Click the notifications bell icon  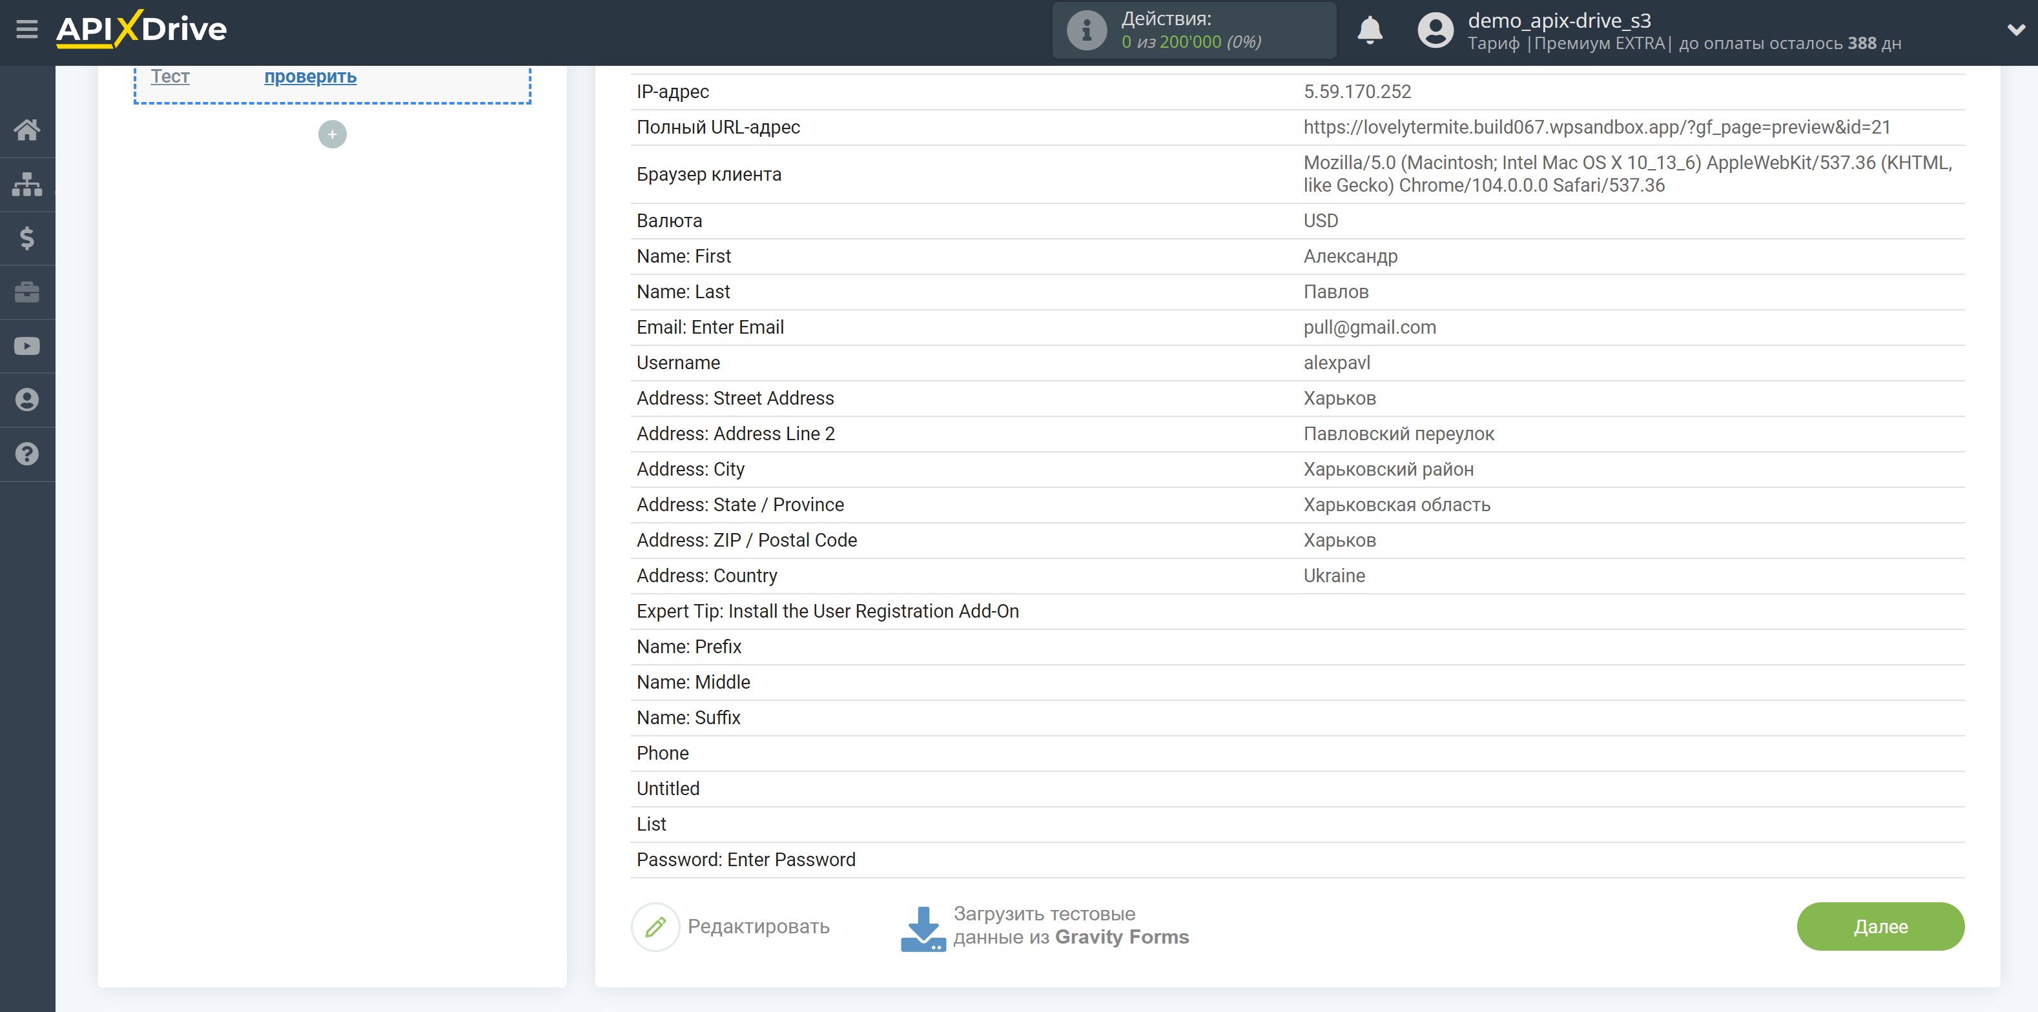[x=1370, y=30]
